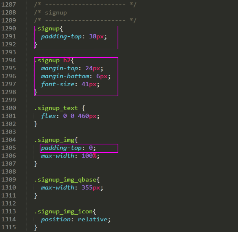Screen dimensions: 238x232
Task: Click line number 1297 in the gutter
Action: pos(9,84)
